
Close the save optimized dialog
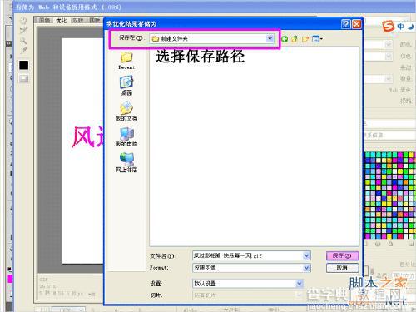[x=357, y=24]
